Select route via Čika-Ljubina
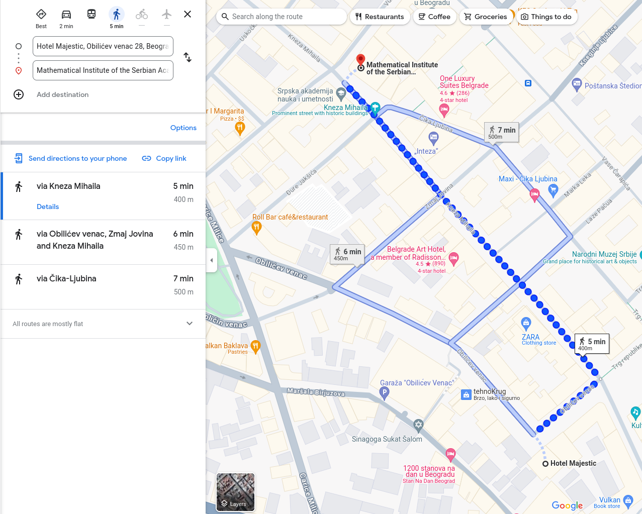 tap(103, 287)
